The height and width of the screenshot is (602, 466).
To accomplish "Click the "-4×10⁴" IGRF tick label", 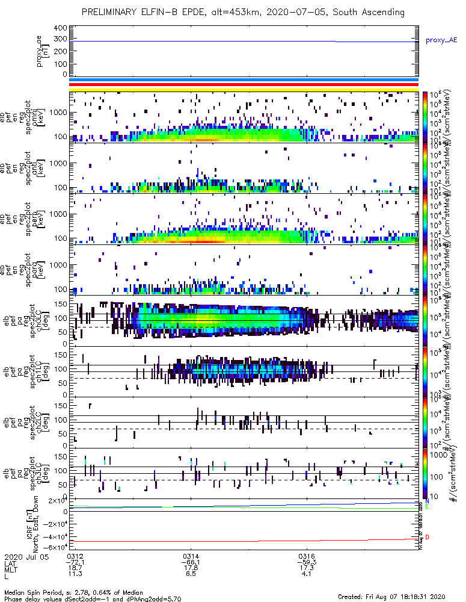I will tap(54, 537).
